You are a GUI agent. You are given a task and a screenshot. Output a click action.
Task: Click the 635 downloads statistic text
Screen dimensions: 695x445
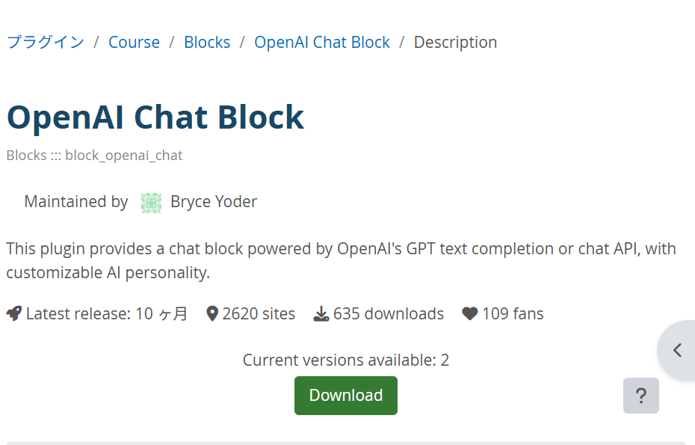[389, 314]
